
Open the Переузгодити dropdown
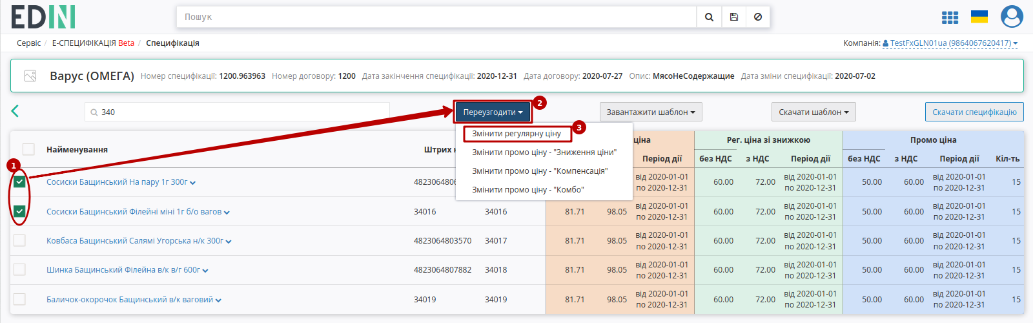pyautogui.click(x=493, y=112)
